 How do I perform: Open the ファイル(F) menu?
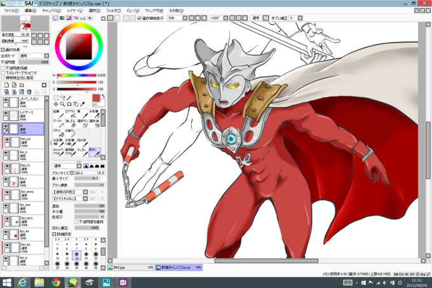tap(11, 10)
